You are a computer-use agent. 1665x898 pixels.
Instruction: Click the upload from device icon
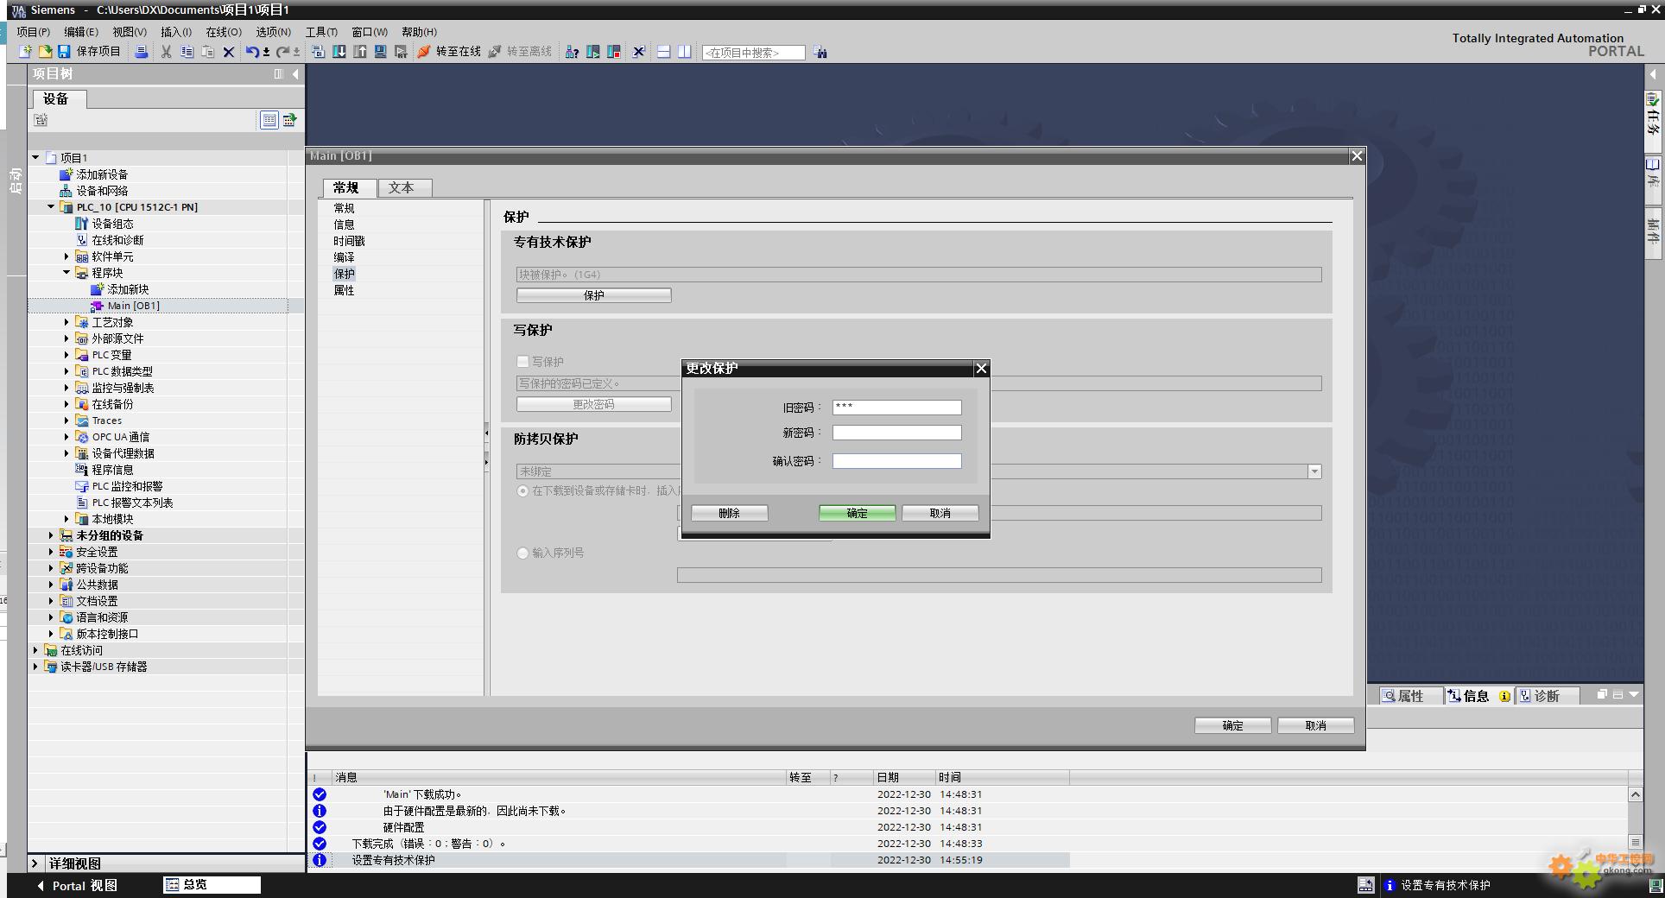point(360,52)
